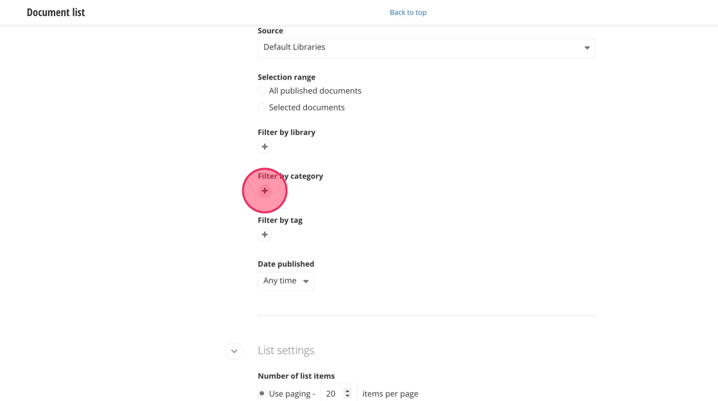Click the Filter by category label
The height and width of the screenshot is (401, 718).
tap(290, 176)
